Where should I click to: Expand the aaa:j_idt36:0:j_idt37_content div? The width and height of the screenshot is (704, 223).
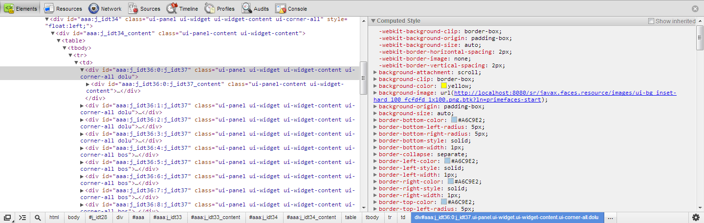(x=88, y=84)
